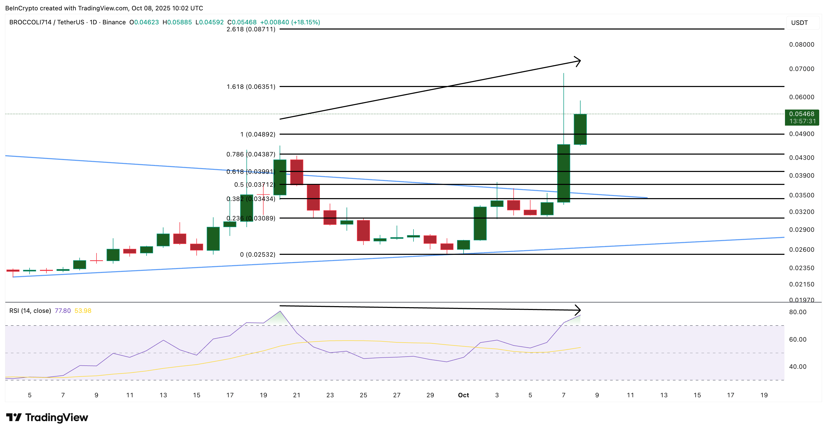Click the Binance exchange label
This screenshot has height=433, width=827.
pyautogui.click(x=114, y=22)
